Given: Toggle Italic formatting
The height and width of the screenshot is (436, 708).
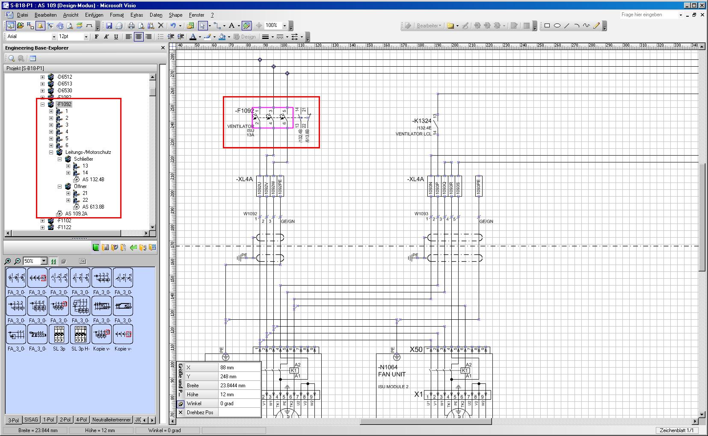Looking at the screenshot, I should point(106,37).
